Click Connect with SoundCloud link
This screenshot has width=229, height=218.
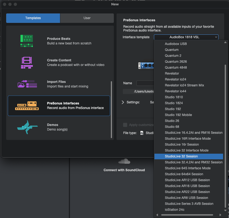click(x=124, y=170)
